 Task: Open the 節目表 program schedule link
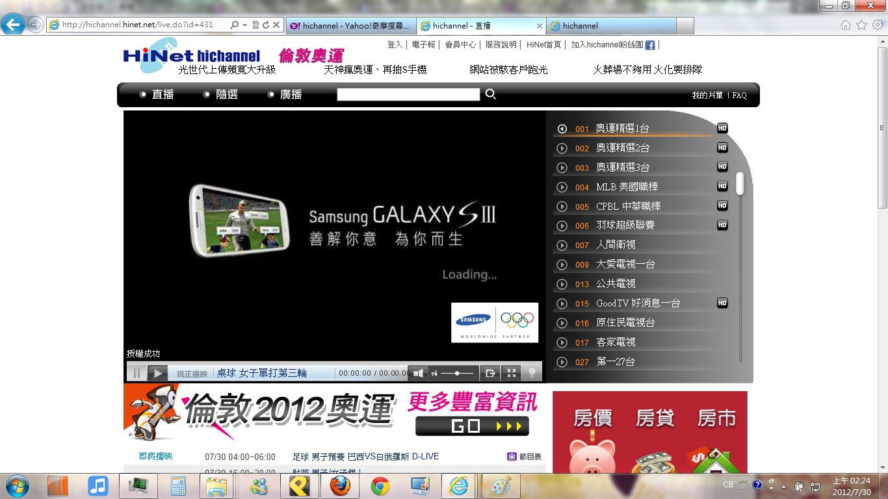click(524, 457)
